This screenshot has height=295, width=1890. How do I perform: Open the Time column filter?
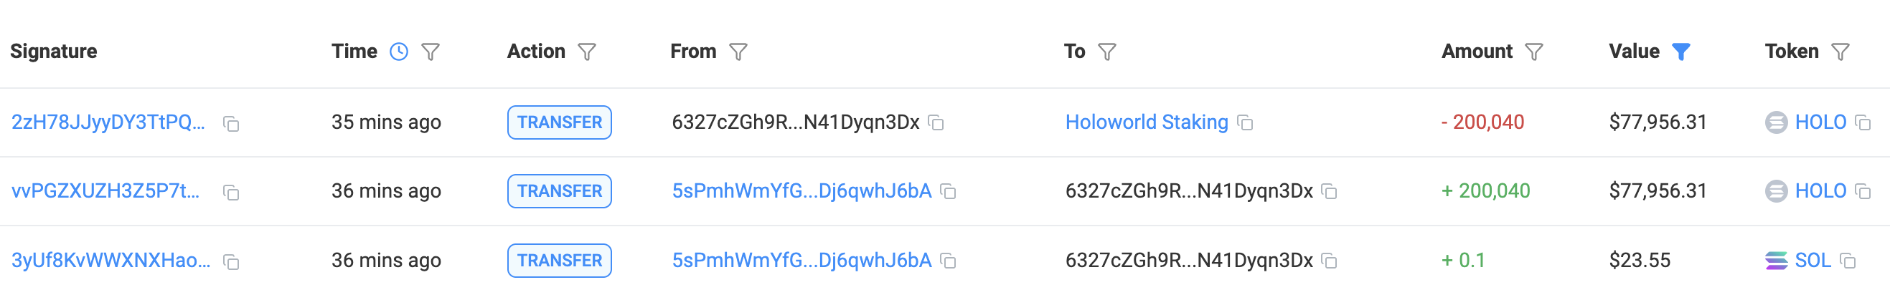coord(431,52)
